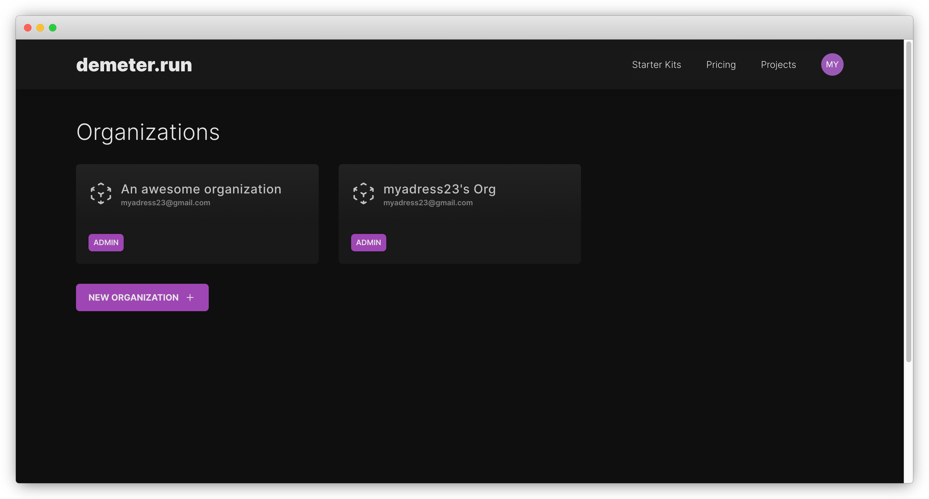
Task: Click the cube icon of myadress23's Org
Action: [364, 194]
